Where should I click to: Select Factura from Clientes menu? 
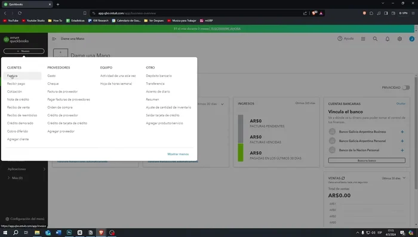click(13, 76)
